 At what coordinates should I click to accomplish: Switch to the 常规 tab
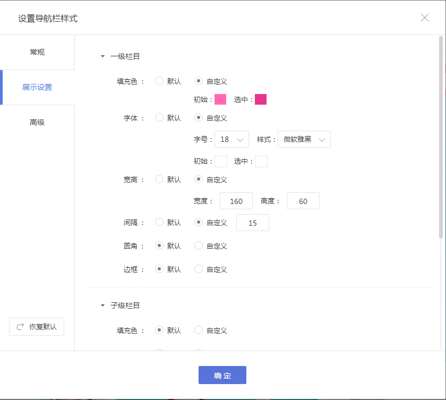[37, 53]
